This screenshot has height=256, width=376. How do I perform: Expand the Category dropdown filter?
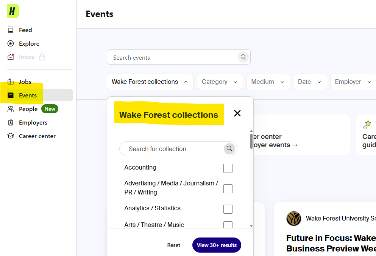(x=220, y=82)
